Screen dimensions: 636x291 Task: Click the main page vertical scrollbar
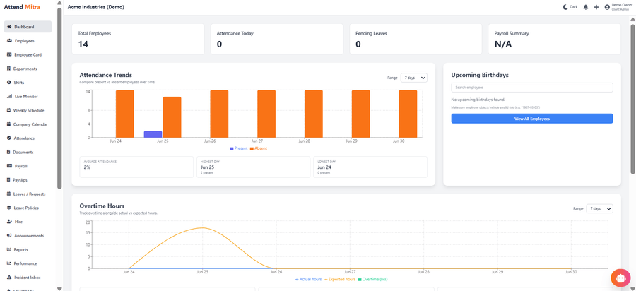coord(632,98)
